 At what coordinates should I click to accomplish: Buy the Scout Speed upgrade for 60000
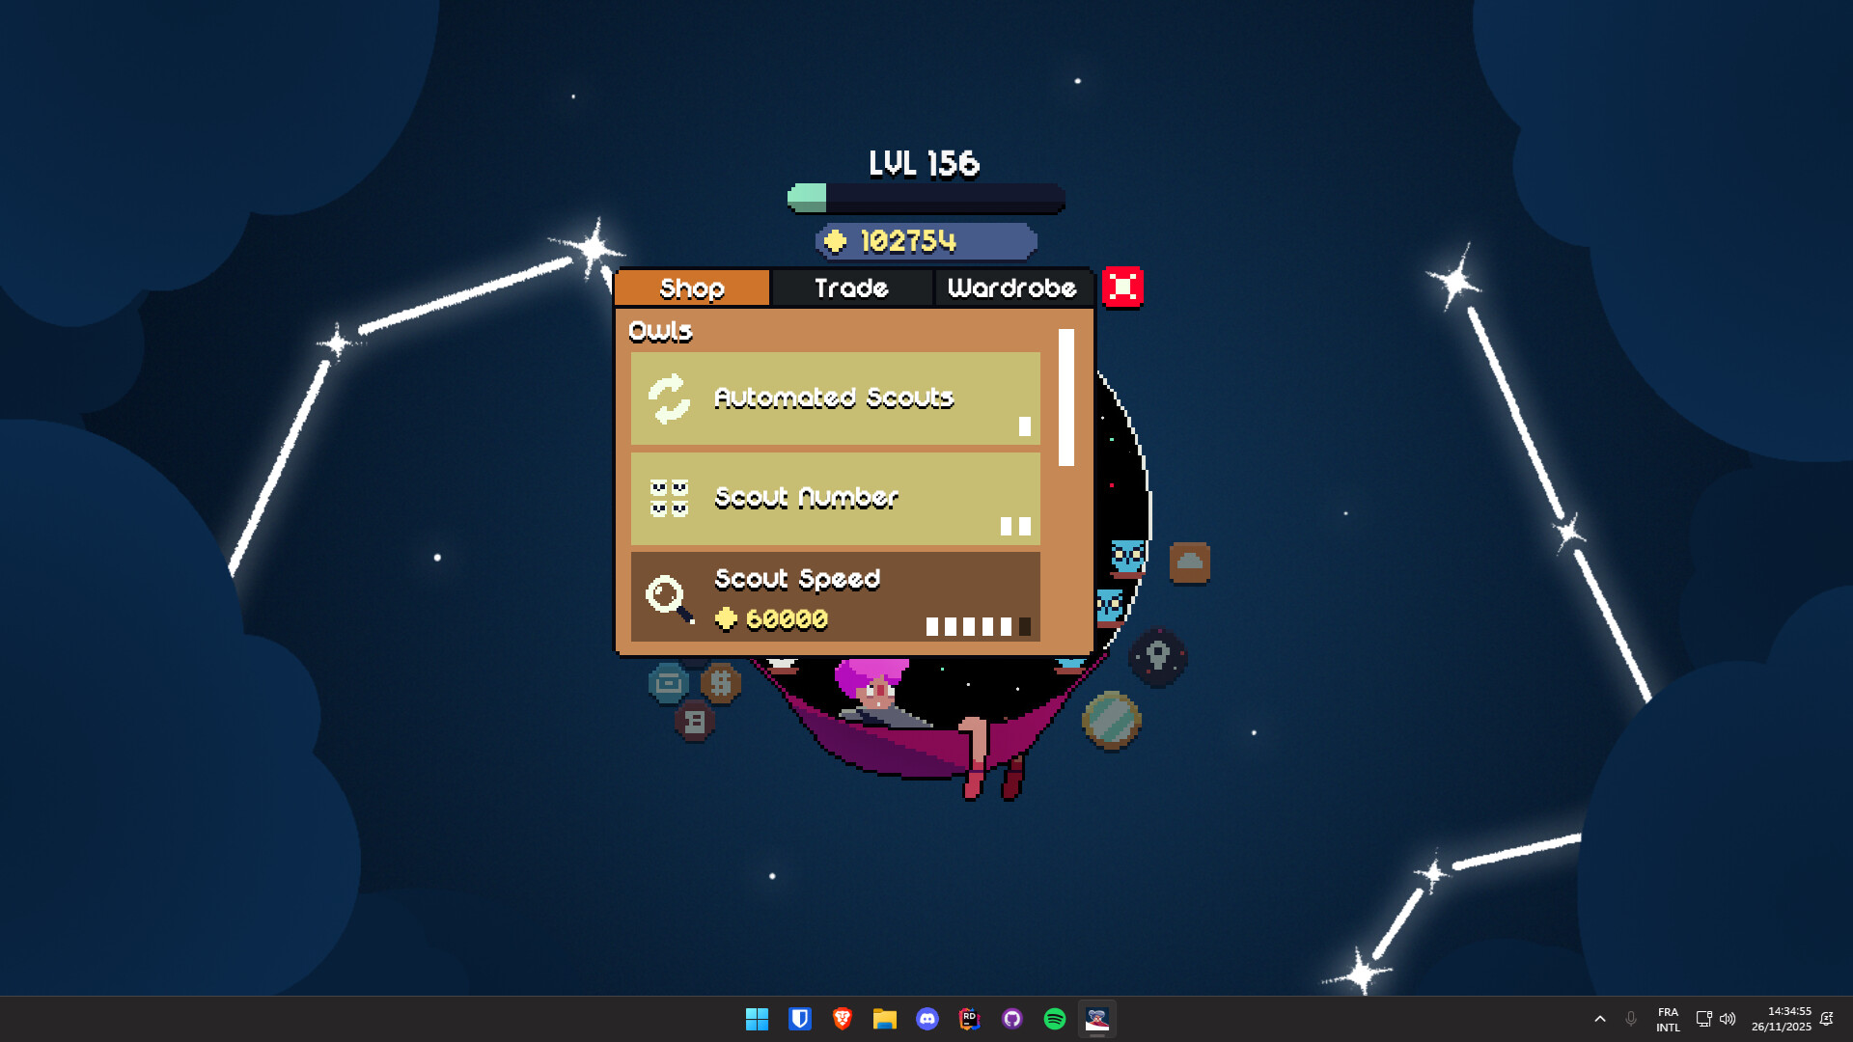pos(834,597)
